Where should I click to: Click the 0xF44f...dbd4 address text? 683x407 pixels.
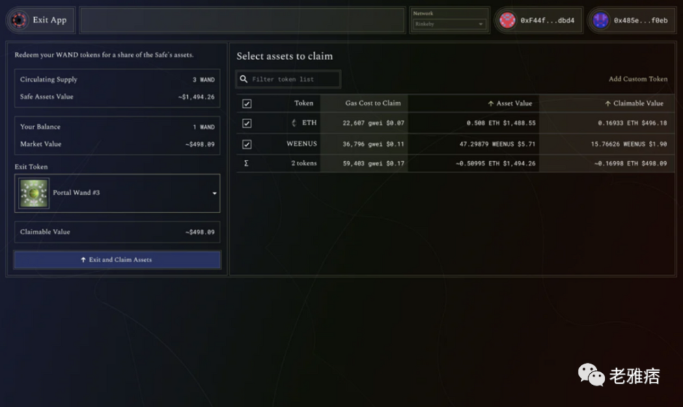point(547,20)
